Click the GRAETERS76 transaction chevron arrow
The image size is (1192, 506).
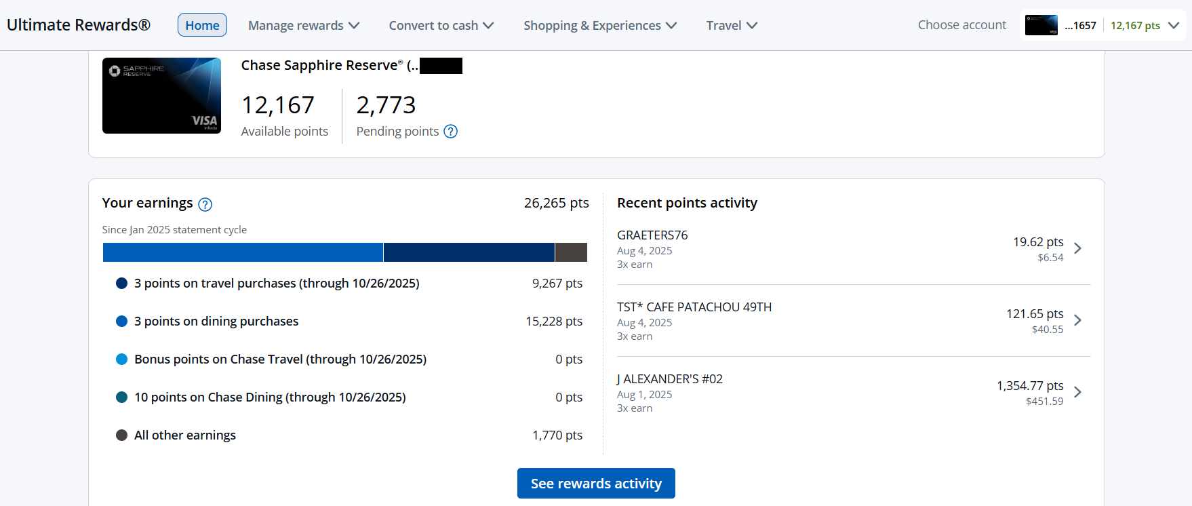pos(1077,248)
